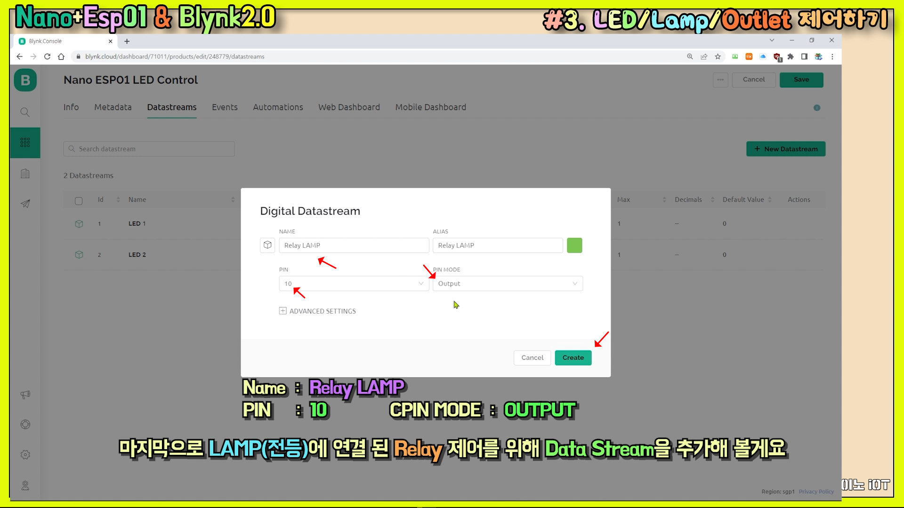Click Cancel in the datastream dialog
Image resolution: width=904 pixels, height=508 pixels.
tap(532, 357)
